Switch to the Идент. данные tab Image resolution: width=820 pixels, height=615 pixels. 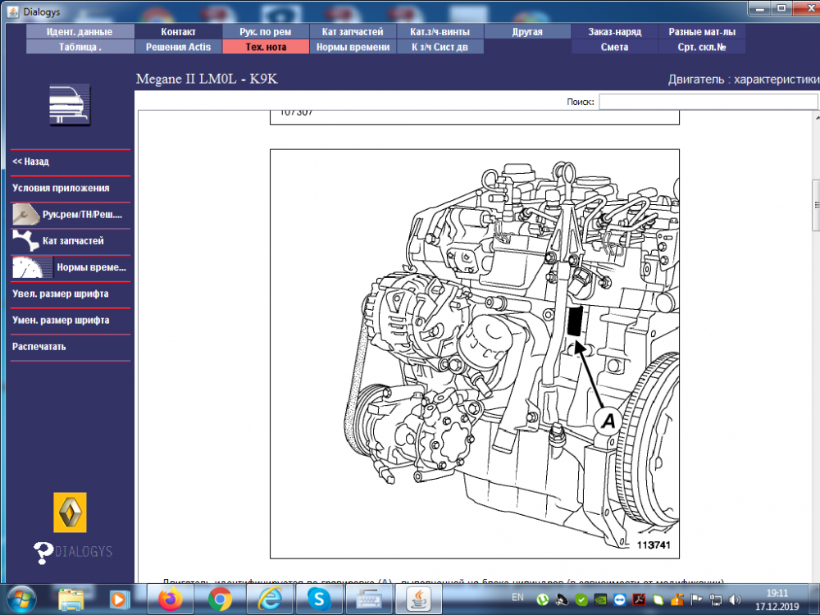point(80,31)
